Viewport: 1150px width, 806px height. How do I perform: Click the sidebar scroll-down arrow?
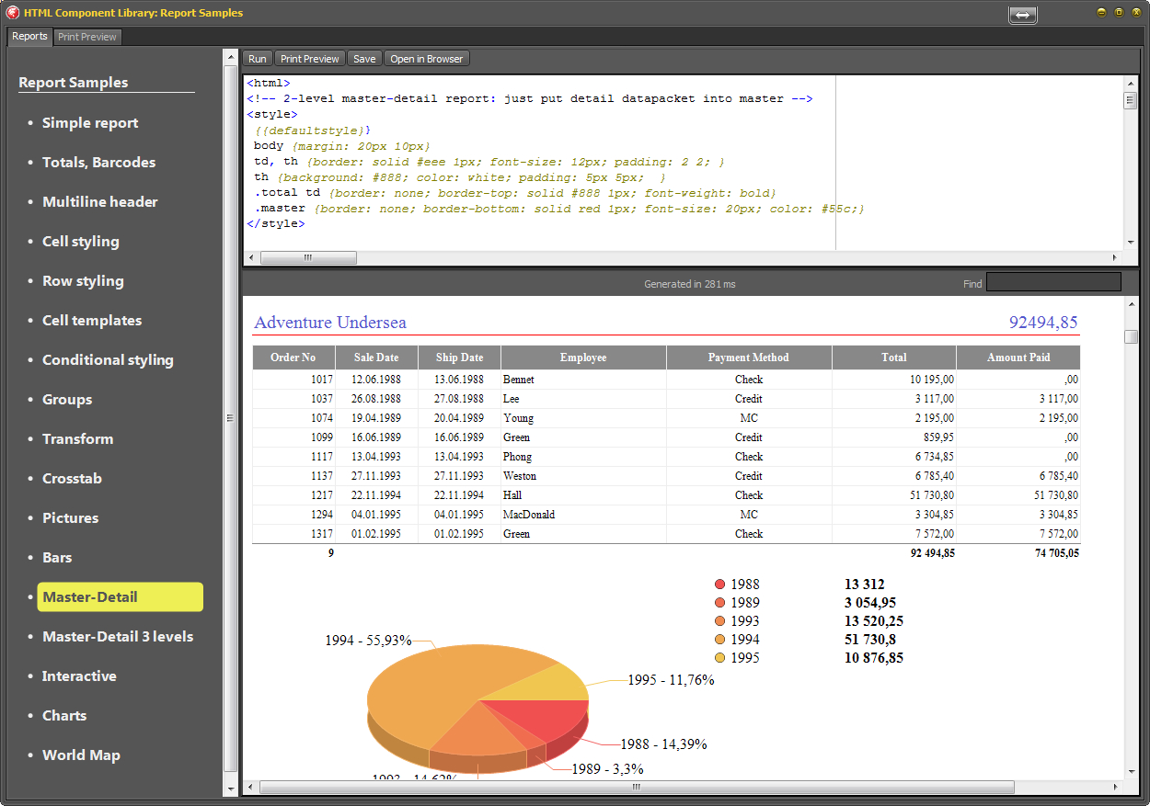(x=230, y=789)
